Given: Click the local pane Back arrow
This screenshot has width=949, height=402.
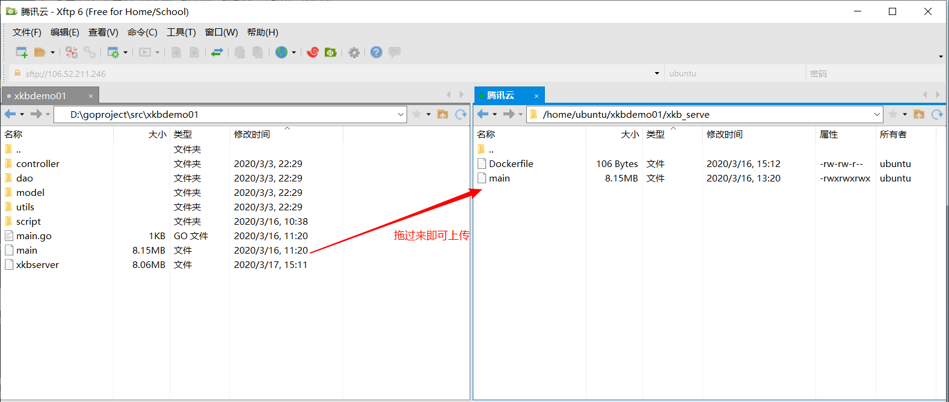Looking at the screenshot, I should [10, 114].
